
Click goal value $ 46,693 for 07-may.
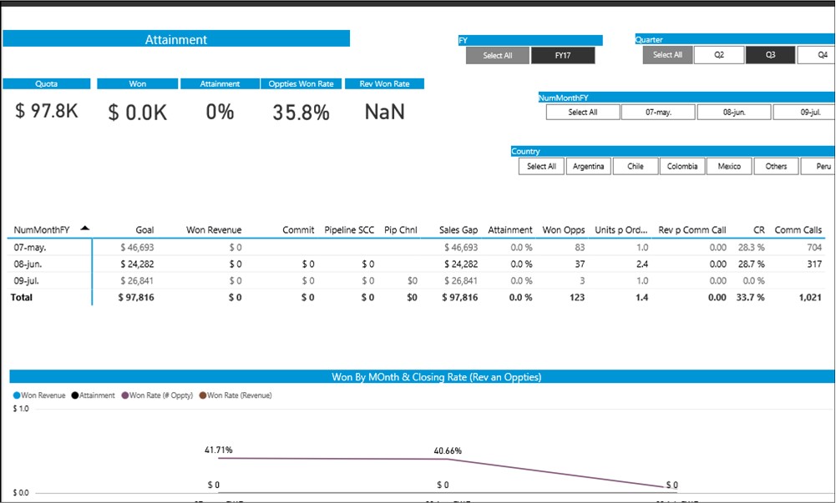pyautogui.click(x=137, y=248)
